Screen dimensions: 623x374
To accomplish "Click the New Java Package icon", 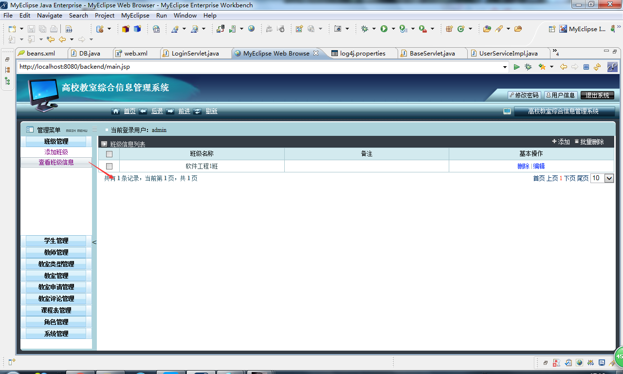I will point(449,29).
